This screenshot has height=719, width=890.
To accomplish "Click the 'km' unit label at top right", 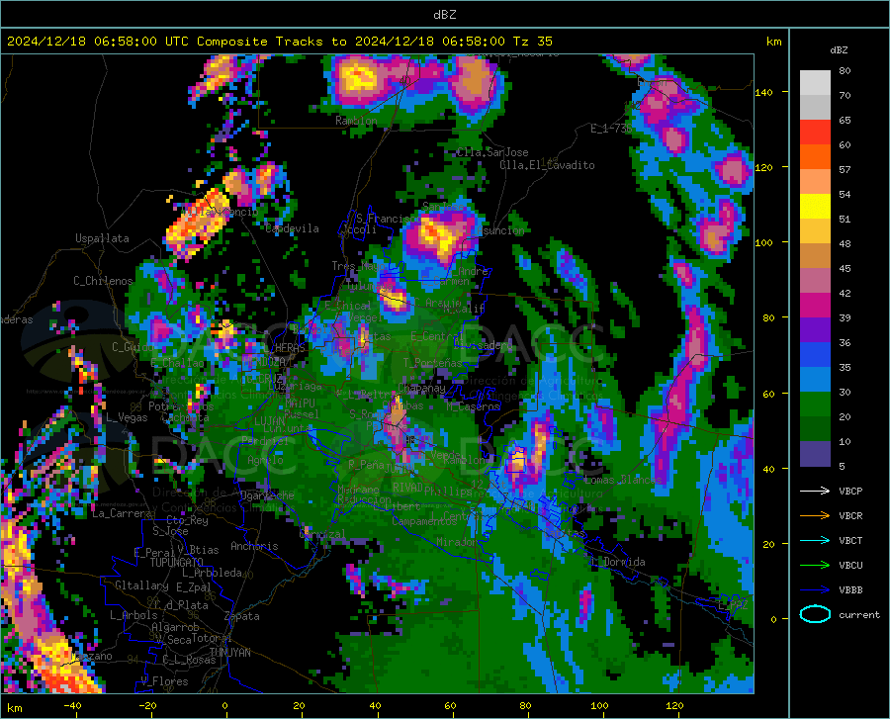I will click(x=773, y=42).
